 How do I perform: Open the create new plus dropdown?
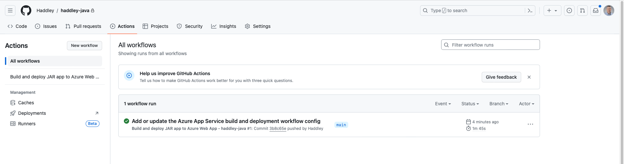click(552, 10)
